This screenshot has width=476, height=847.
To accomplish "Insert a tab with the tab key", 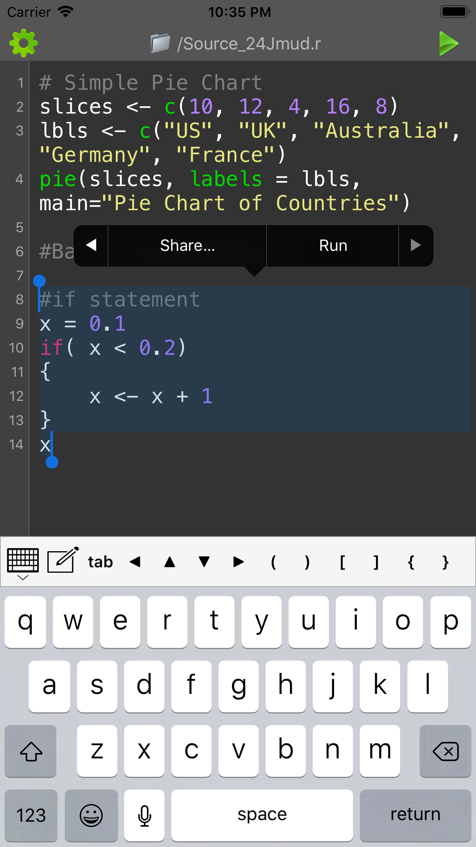I will [100, 562].
